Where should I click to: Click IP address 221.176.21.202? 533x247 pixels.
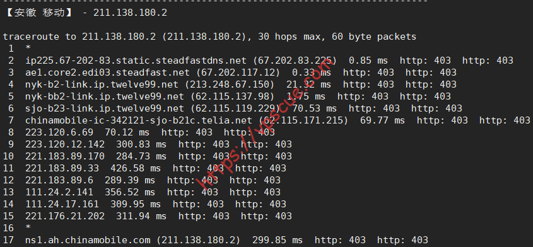(65, 215)
